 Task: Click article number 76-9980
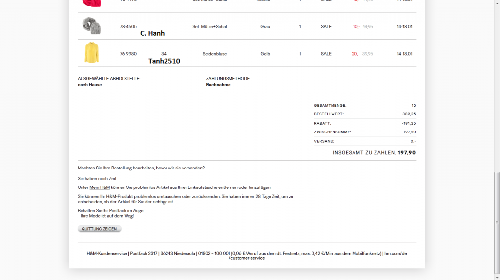tap(128, 54)
